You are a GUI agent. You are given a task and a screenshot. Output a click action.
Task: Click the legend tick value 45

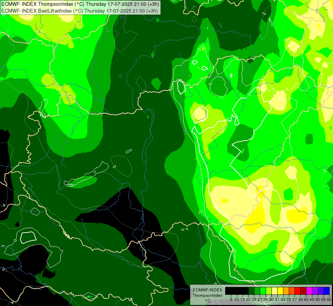click(x=312, y=300)
